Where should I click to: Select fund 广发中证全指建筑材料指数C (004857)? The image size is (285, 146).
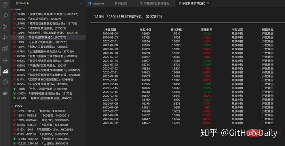coord(48,70)
